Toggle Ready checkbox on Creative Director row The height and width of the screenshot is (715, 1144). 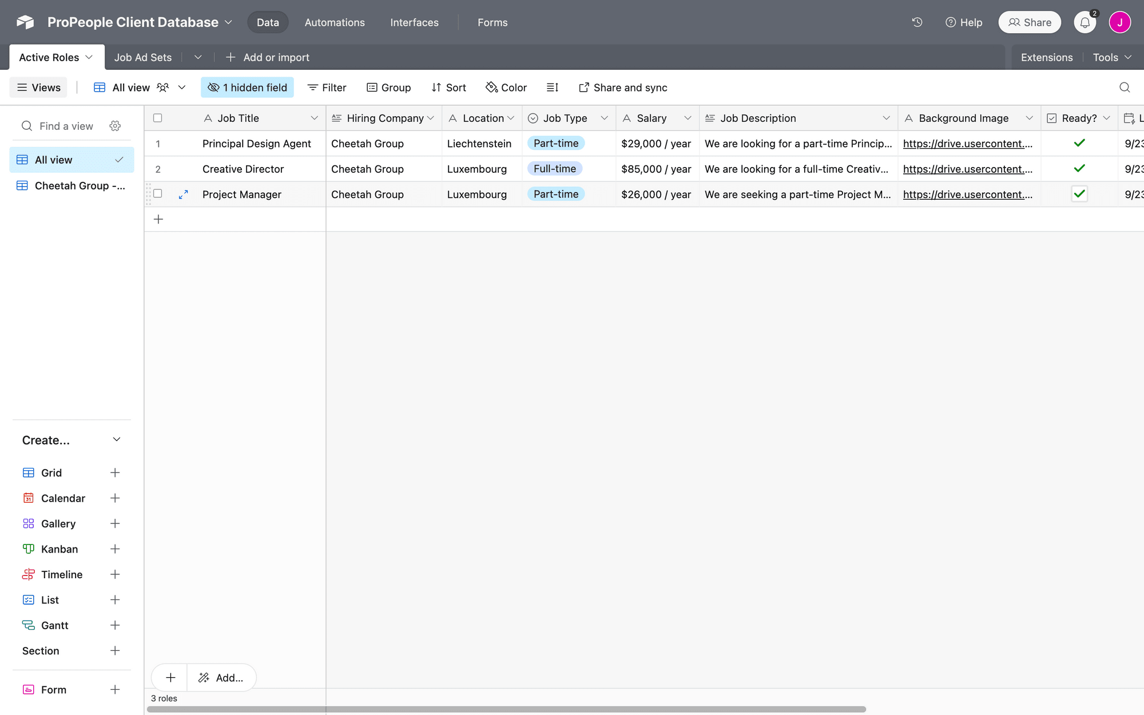[x=1079, y=168]
